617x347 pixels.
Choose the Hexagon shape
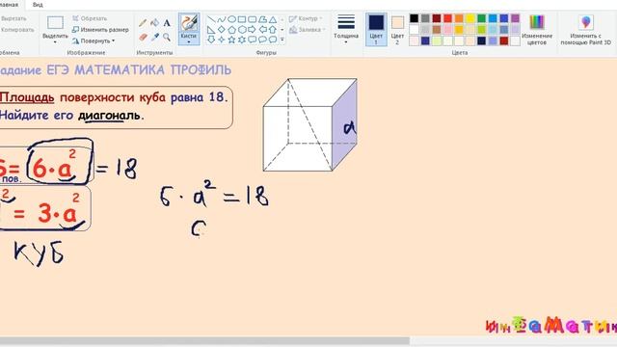(242, 30)
